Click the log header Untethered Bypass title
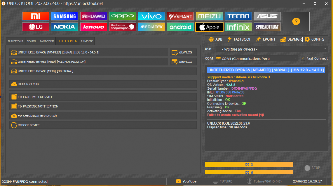Viewport: 333px width, 186px height. click(266, 70)
